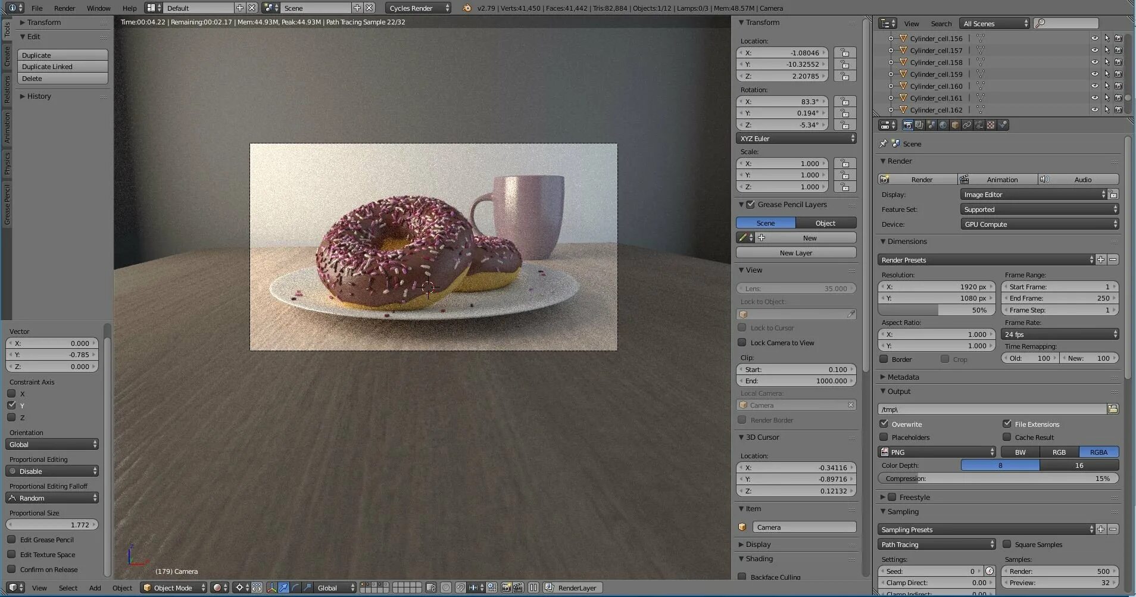Click the Animation render button

997,179
